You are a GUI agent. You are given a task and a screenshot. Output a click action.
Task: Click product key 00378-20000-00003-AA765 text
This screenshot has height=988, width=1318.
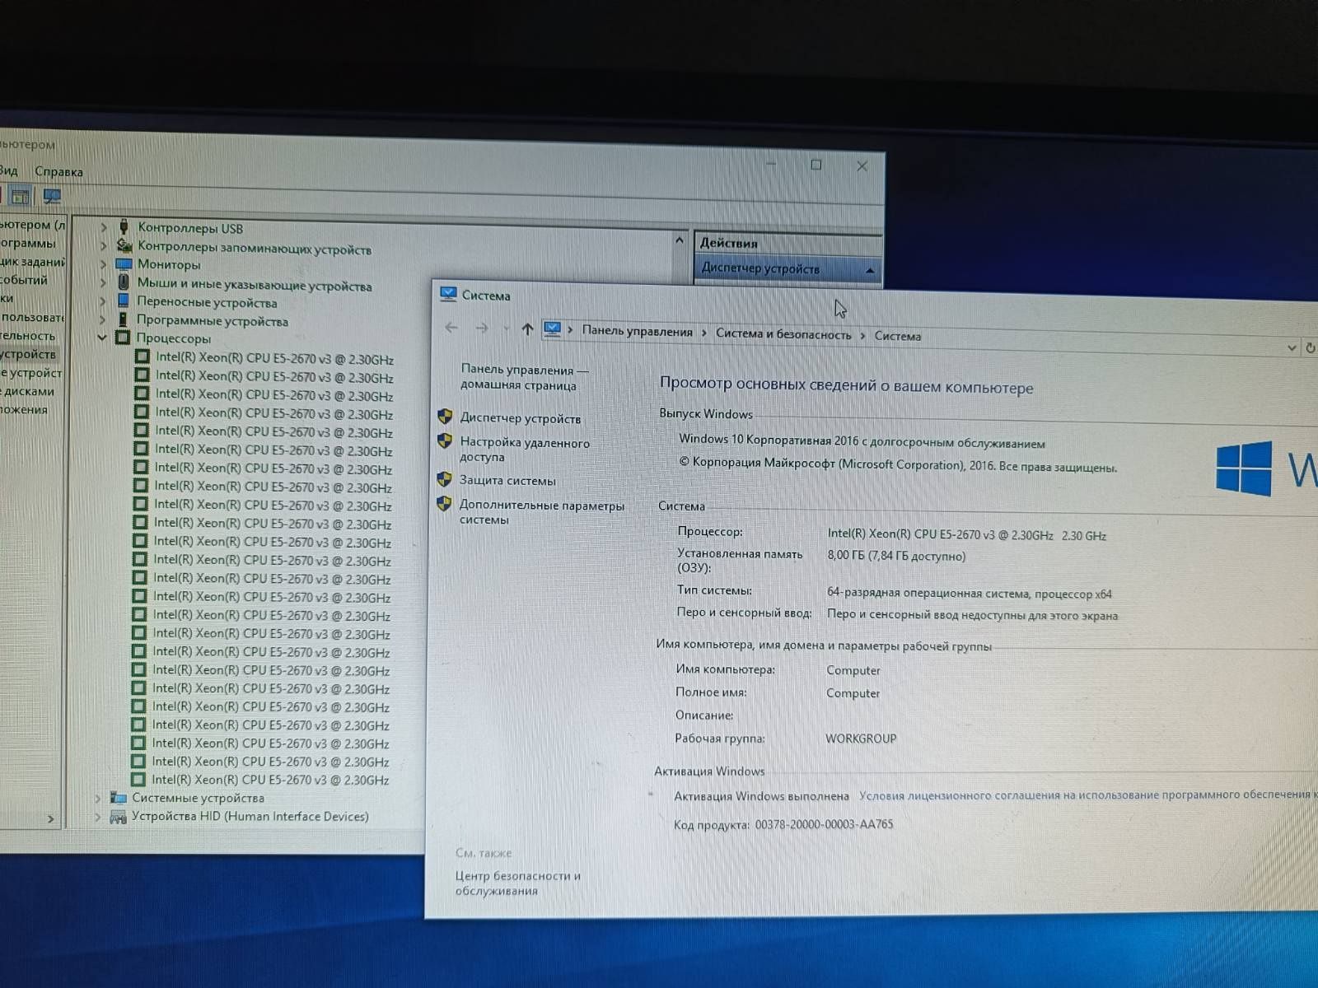[824, 824]
